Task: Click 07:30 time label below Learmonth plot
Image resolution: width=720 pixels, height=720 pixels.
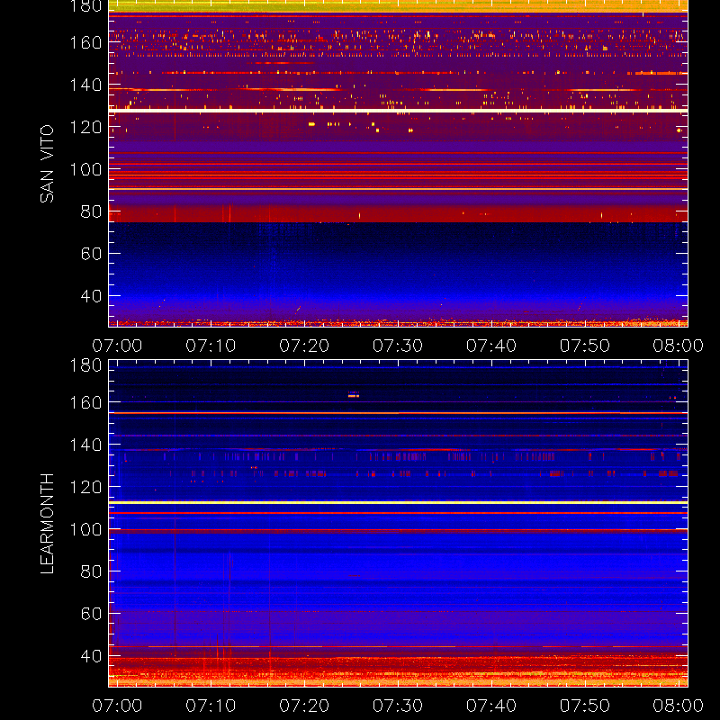Action: 398,706
